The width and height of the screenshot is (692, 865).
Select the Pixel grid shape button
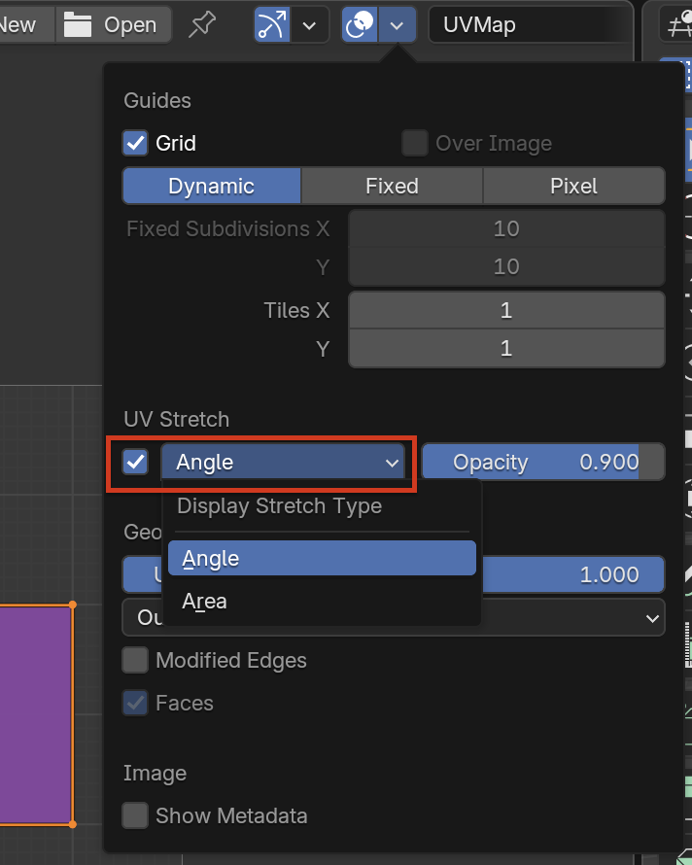coord(573,186)
